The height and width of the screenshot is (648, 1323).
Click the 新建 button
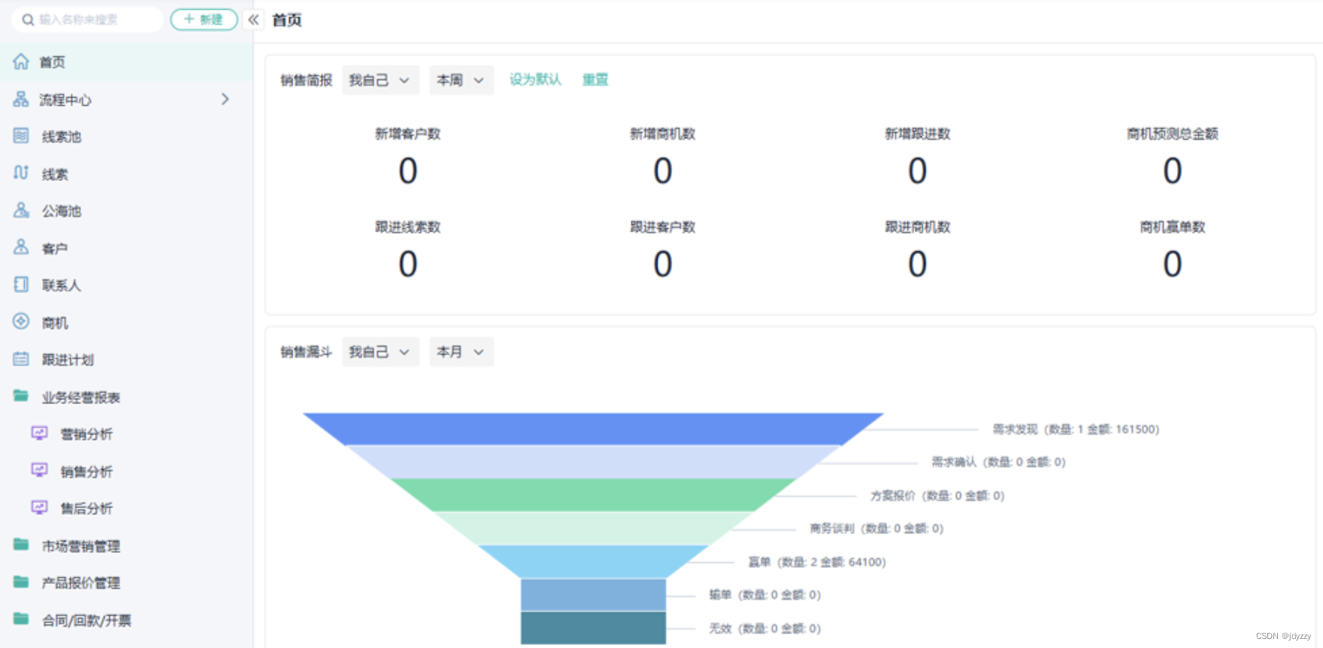(204, 20)
